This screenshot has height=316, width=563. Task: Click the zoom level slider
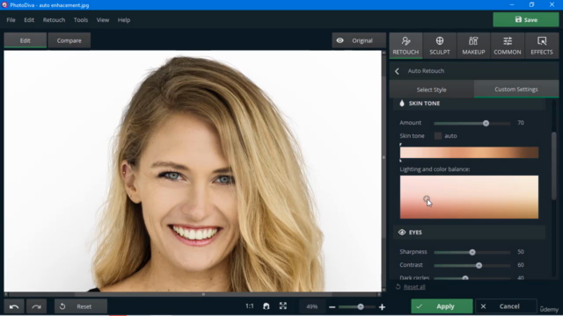point(356,307)
